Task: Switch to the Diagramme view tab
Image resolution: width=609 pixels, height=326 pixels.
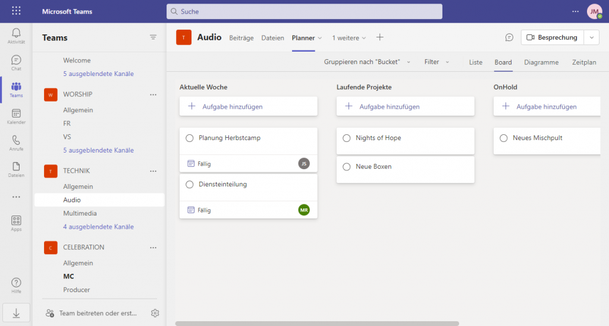Action: tap(541, 62)
